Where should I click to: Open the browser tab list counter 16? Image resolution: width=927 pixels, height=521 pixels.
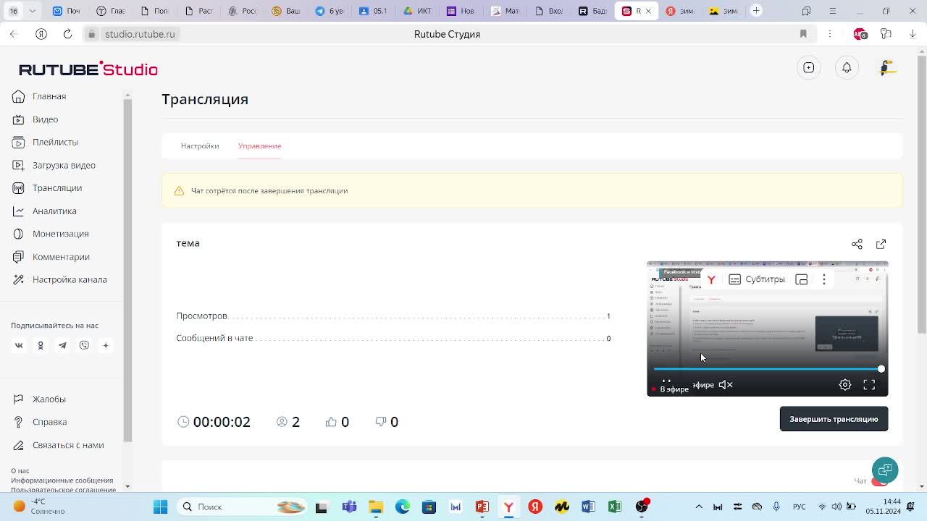[14, 11]
